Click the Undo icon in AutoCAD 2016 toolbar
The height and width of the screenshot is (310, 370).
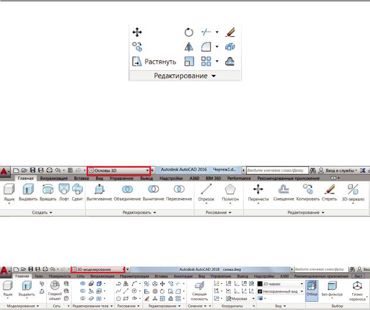click(x=57, y=170)
